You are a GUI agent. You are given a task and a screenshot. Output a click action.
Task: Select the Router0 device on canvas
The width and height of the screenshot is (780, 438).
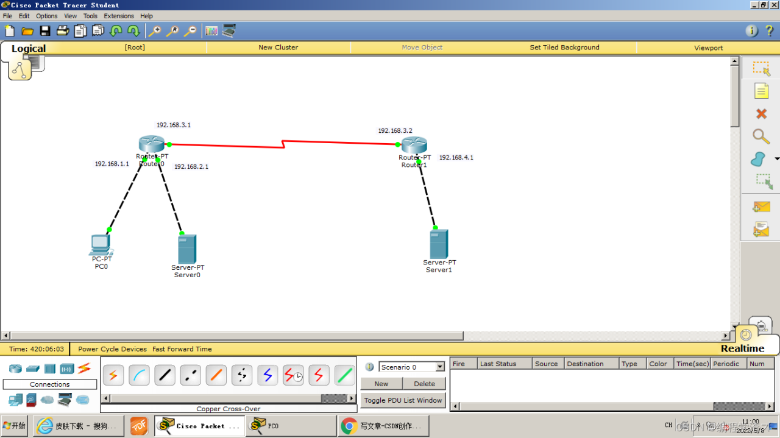pos(151,144)
